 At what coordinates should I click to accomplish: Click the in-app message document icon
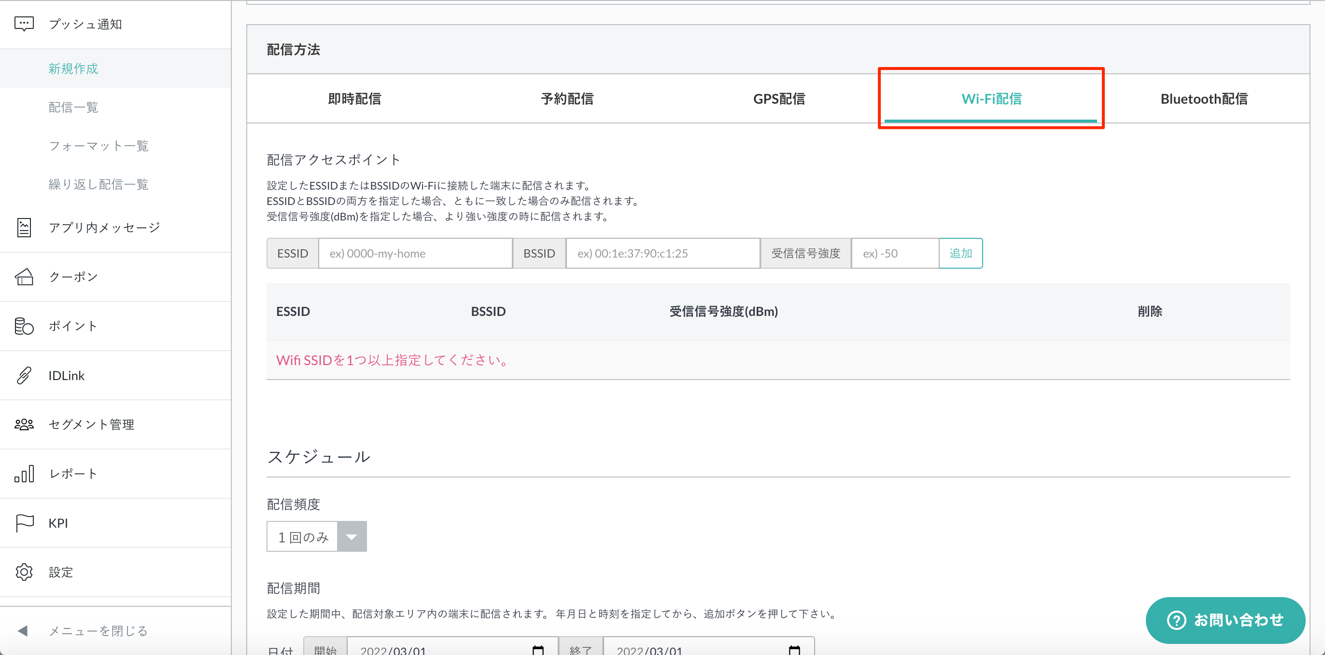(24, 227)
